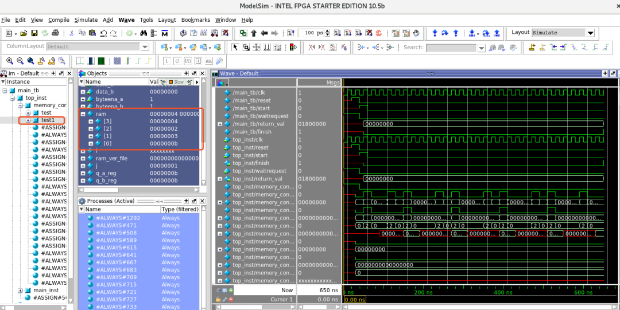The height and width of the screenshot is (310, 620).
Task: Collapse the ram signal in Objects
Action: [x=83, y=114]
